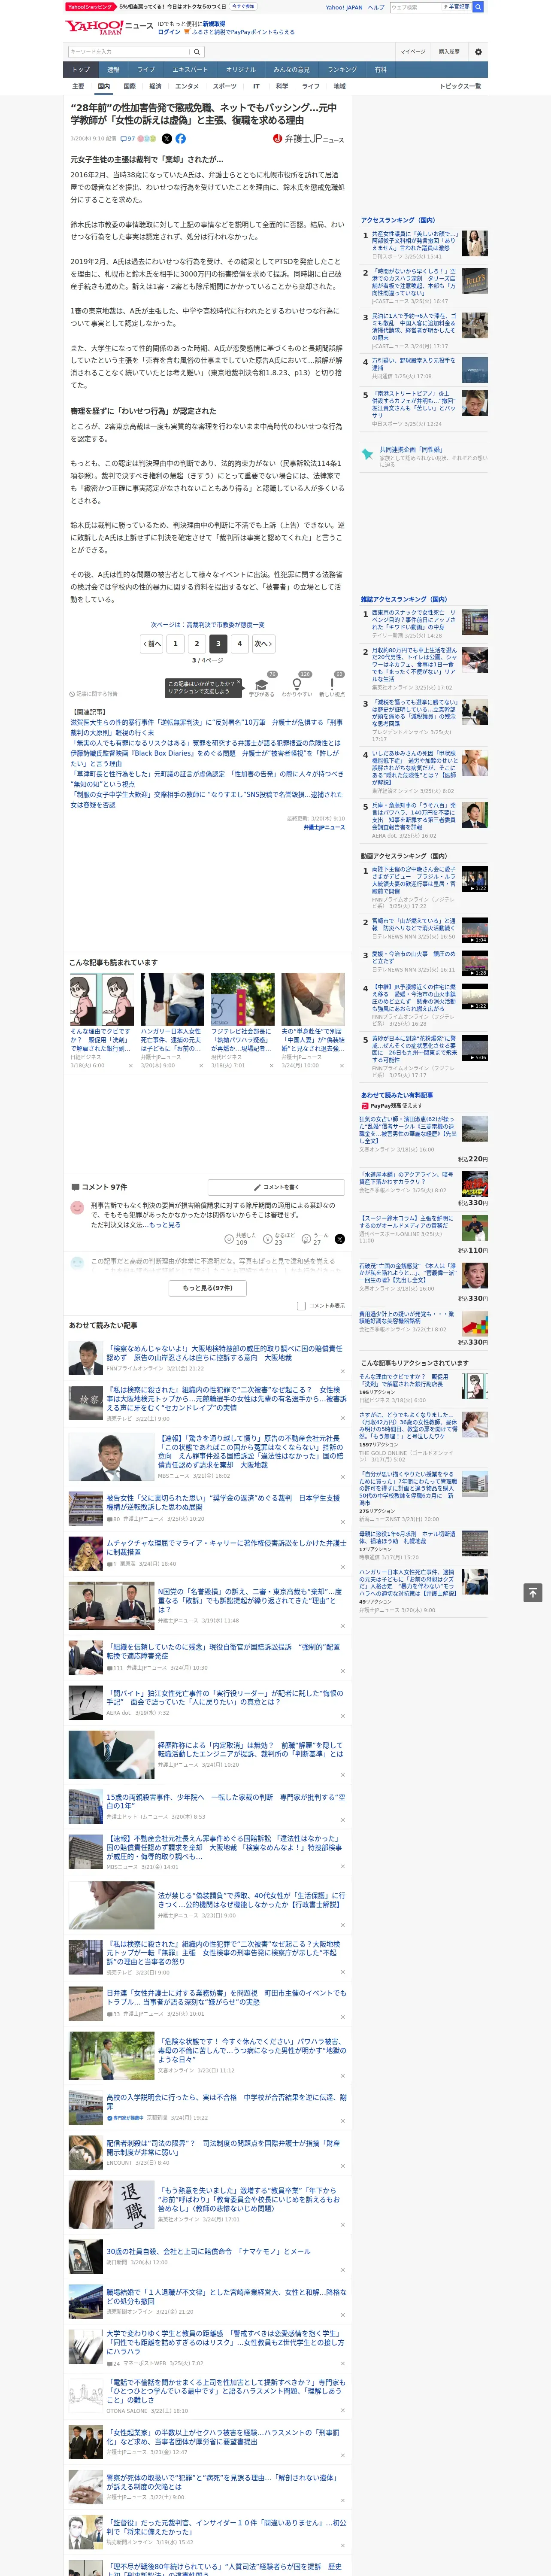
Task: Click なるほど reaction face icon on comment
Action: (x=268, y=1238)
